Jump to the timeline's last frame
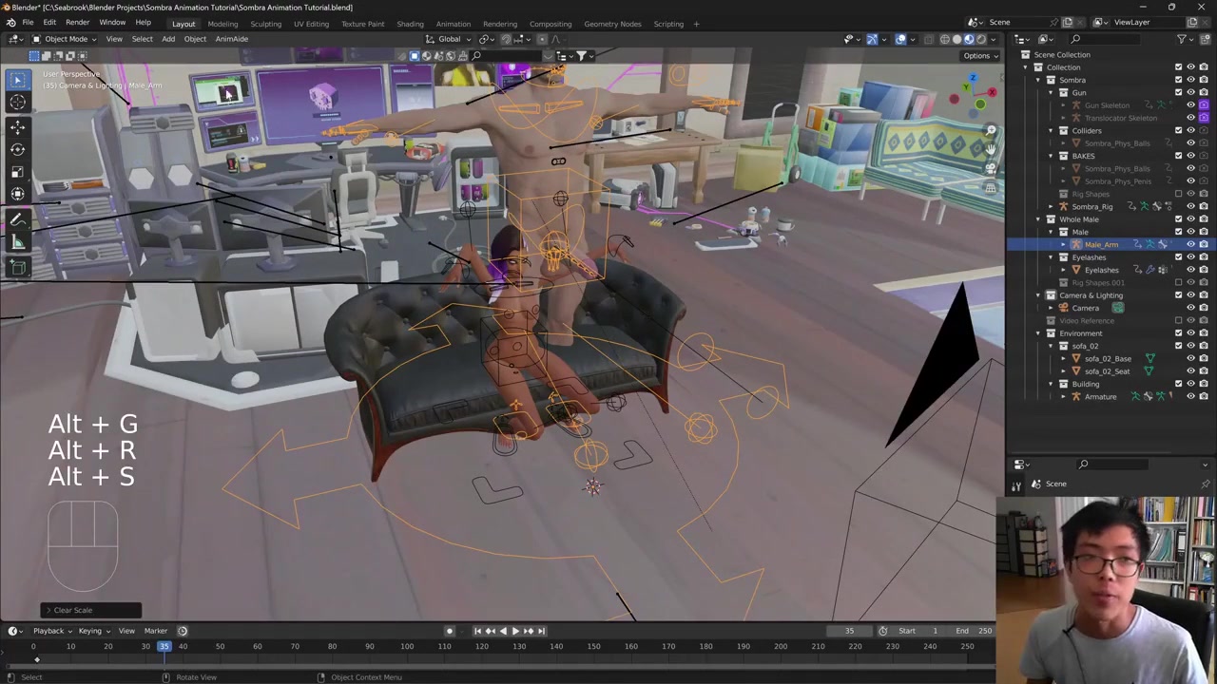 (x=542, y=631)
